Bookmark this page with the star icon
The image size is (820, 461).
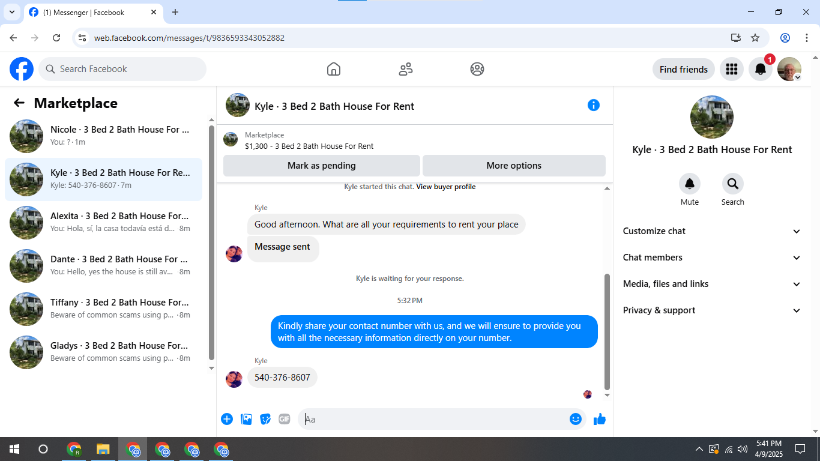(755, 38)
